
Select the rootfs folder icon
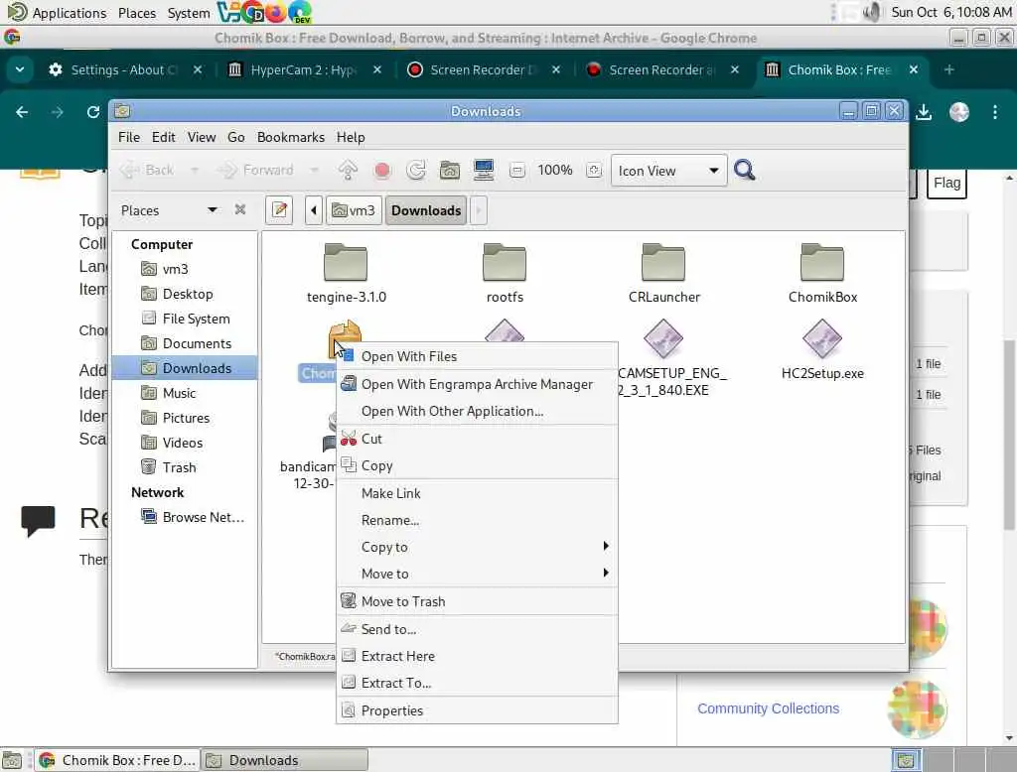(x=505, y=263)
